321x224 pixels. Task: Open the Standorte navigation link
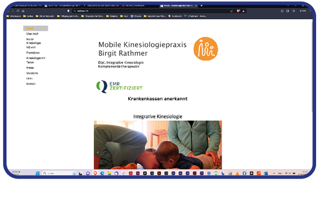(x=32, y=73)
